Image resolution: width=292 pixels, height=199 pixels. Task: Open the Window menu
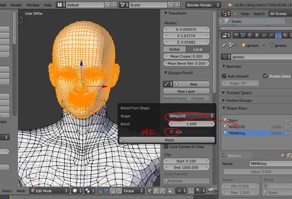coord(33,5)
